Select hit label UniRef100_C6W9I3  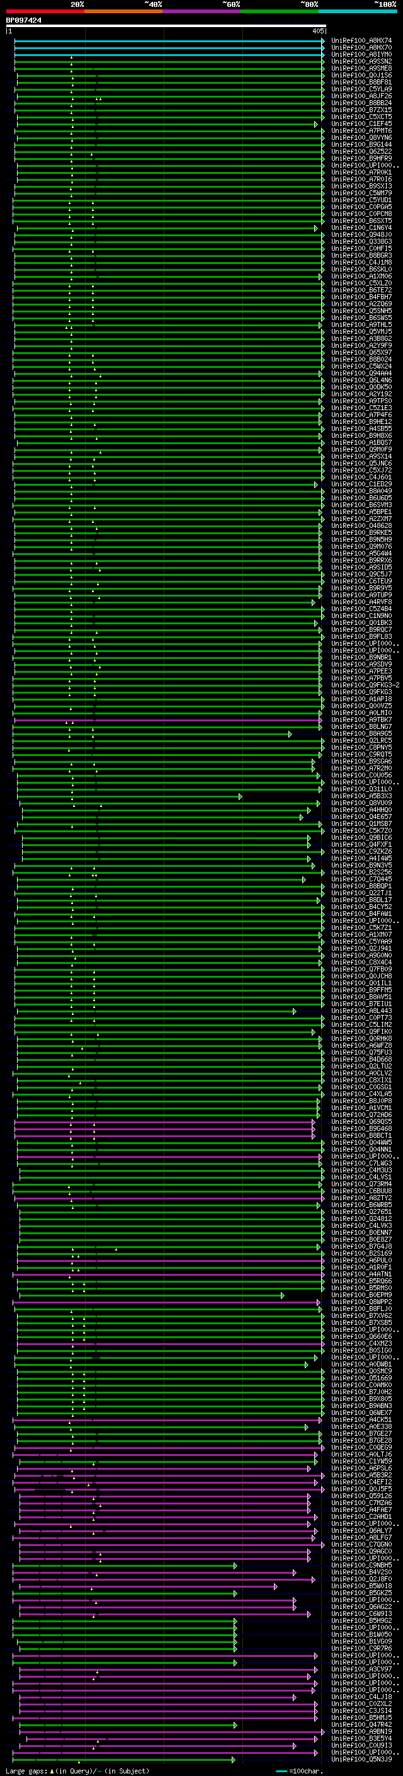[361, 1613]
